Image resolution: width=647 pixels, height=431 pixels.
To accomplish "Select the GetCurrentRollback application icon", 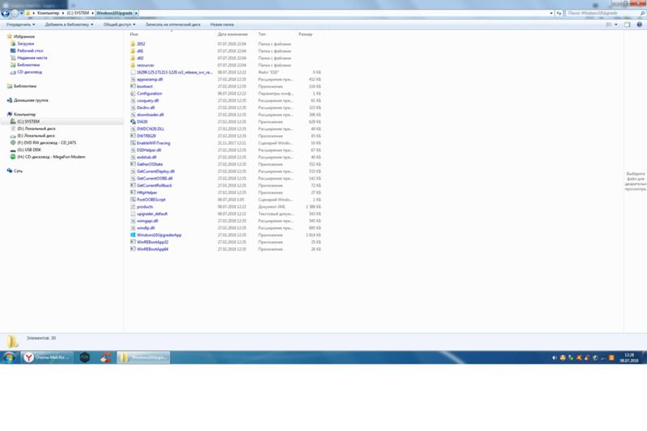I will pyautogui.click(x=133, y=185).
